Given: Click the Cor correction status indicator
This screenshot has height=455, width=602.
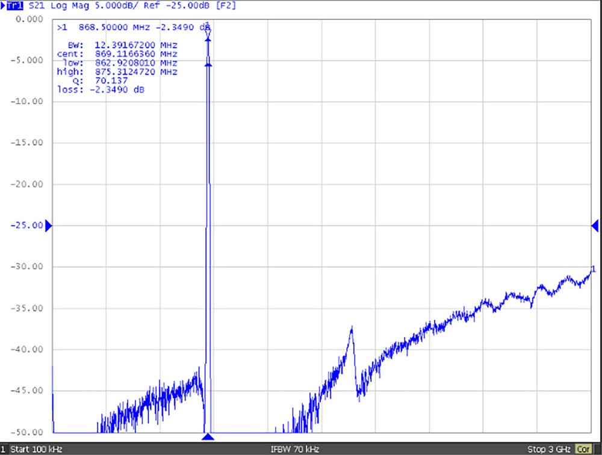Looking at the screenshot, I should (x=583, y=449).
